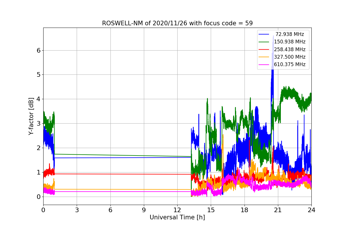Click the x-axis tick label '9'
346x230 pixels.
(144, 210)
